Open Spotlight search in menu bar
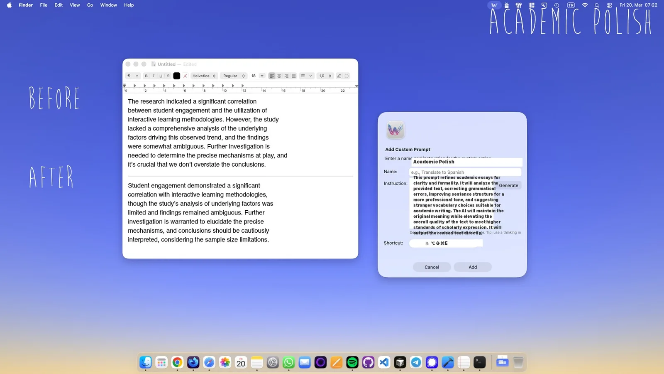 click(597, 5)
